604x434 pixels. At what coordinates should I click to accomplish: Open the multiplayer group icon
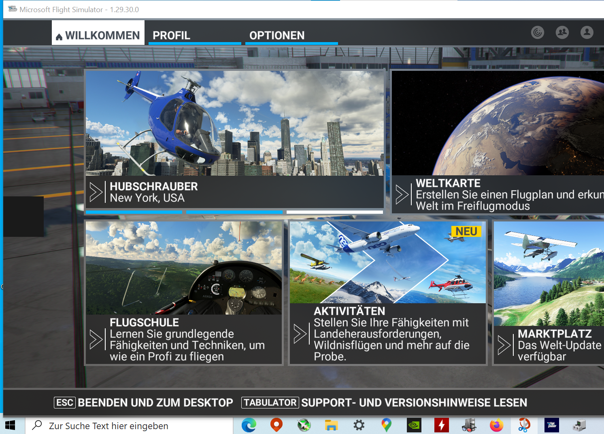point(562,32)
